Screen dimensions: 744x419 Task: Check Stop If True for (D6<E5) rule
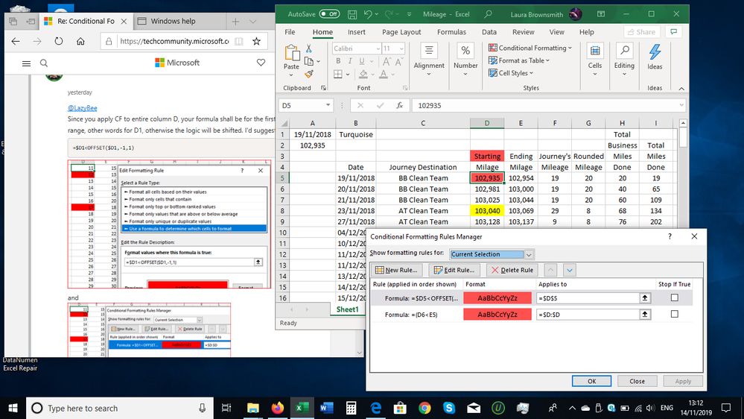pos(674,314)
